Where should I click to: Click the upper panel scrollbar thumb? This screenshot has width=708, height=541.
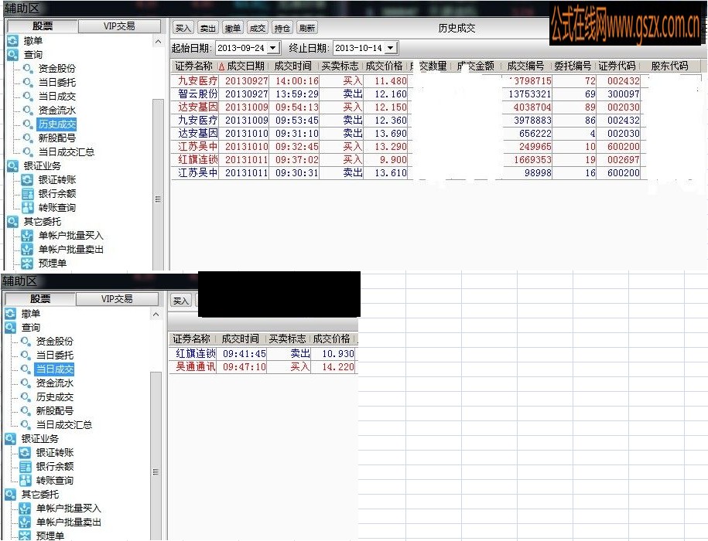(158, 185)
